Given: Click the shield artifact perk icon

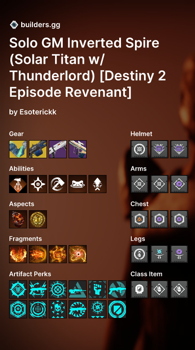Looking at the screenshot, I should [117, 309].
